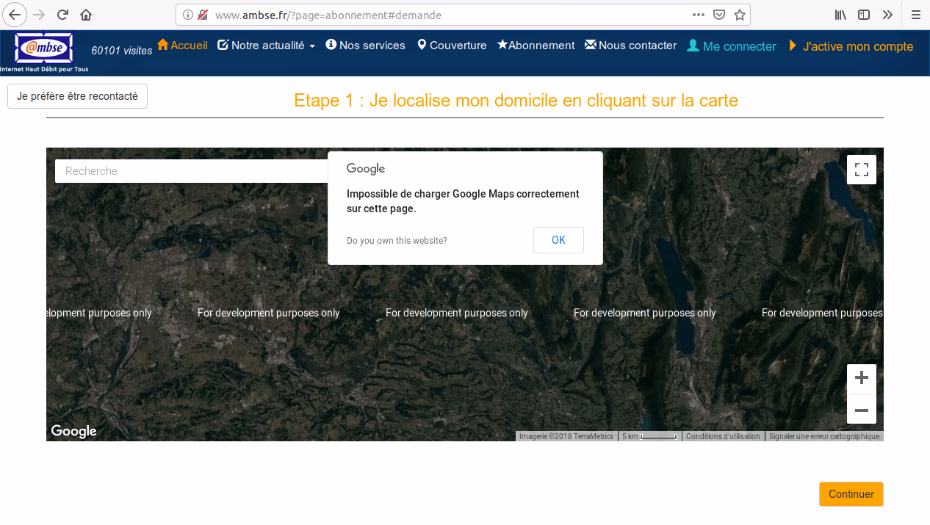Open the Abonnement menu item
This screenshot has height=525, width=930.
pos(536,46)
